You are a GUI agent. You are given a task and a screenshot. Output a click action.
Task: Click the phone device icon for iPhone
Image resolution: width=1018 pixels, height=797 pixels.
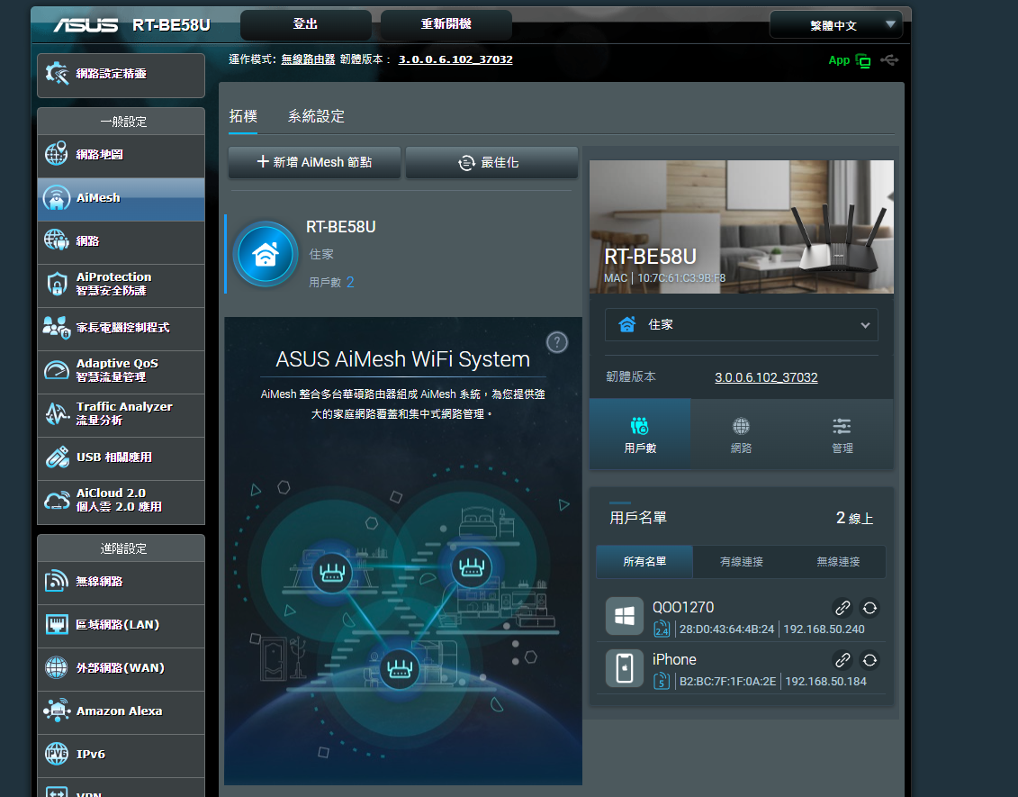point(625,667)
